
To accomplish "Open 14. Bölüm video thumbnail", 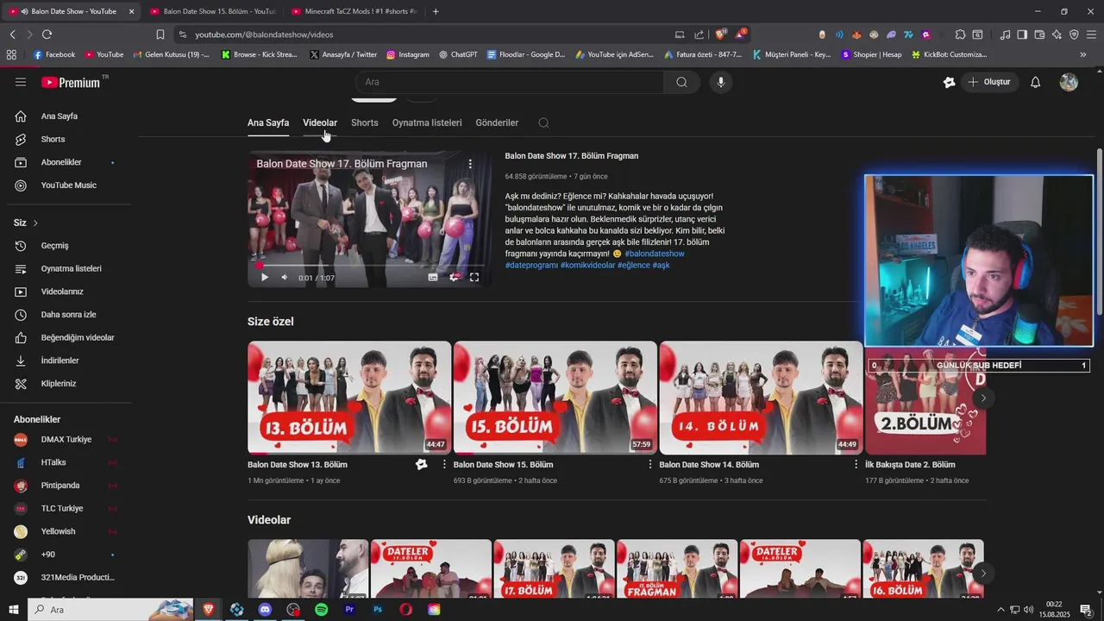I will pyautogui.click(x=761, y=398).
